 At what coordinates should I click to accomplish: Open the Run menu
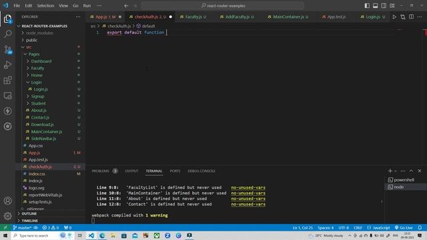(x=87, y=6)
